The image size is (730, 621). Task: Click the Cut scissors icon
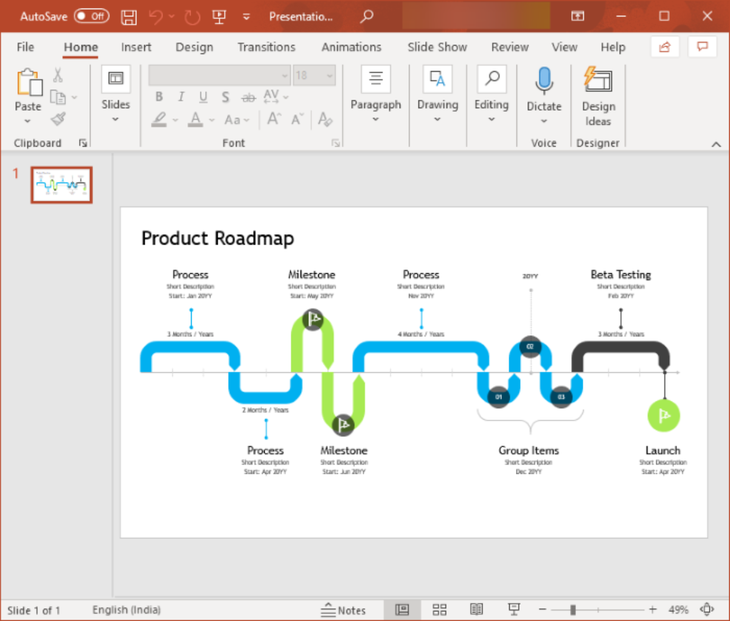pos(58,75)
